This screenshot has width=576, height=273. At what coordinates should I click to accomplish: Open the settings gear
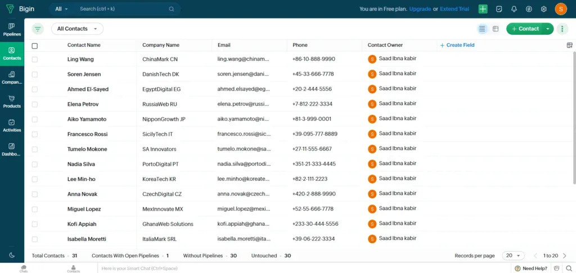[544, 9]
